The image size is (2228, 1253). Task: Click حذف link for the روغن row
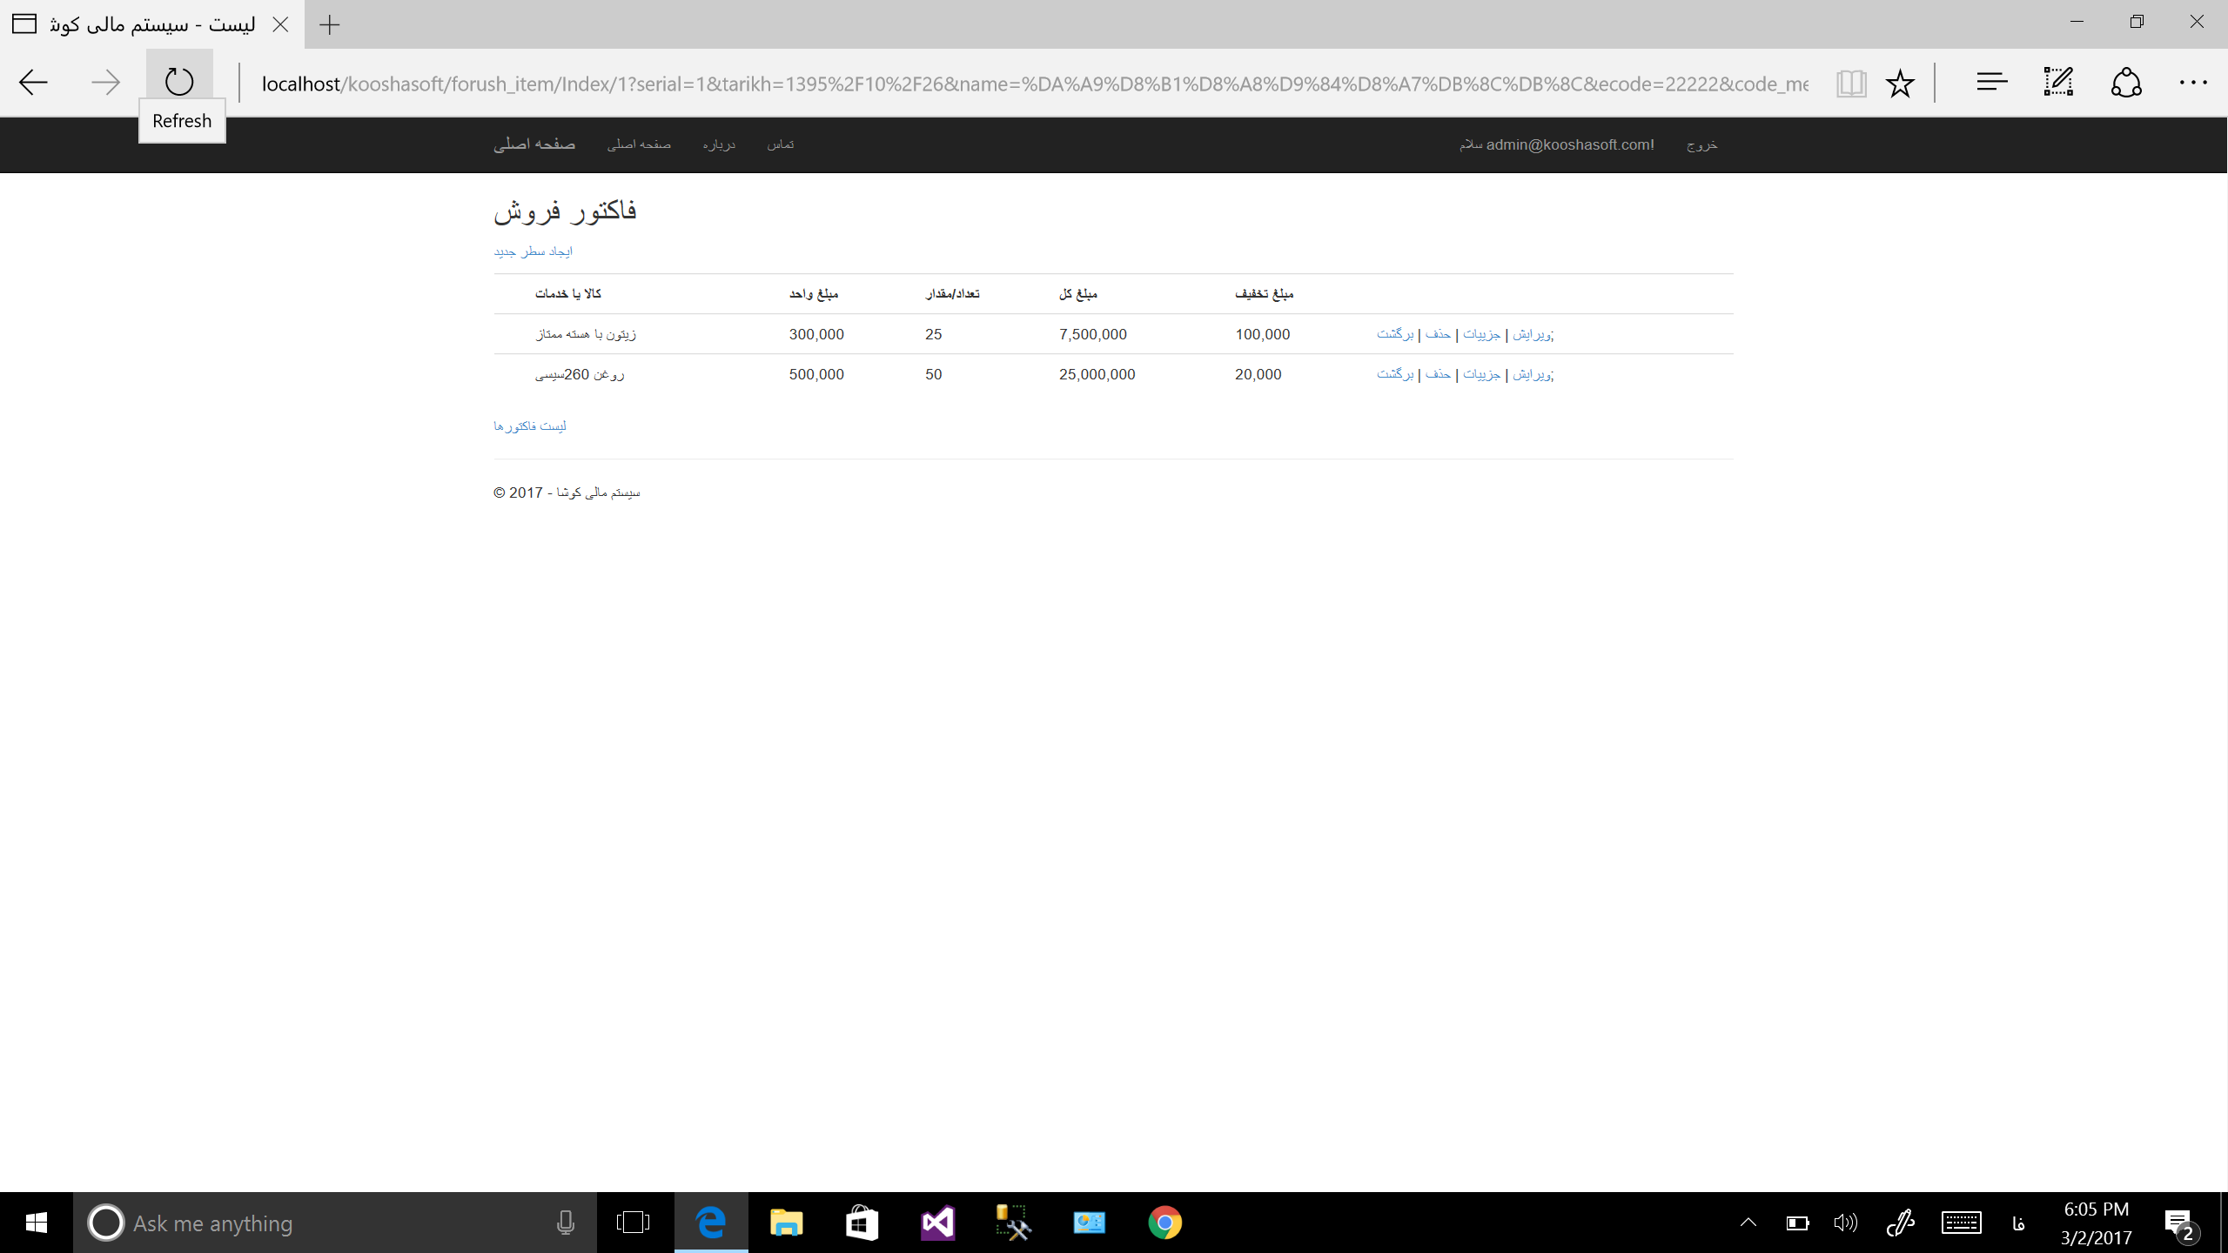pos(1438,374)
